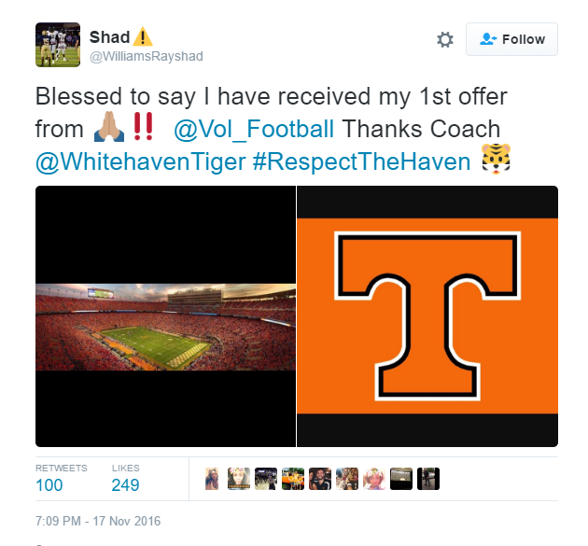
Task: Open the gear settings menu on tweet
Action: (x=445, y=39)
